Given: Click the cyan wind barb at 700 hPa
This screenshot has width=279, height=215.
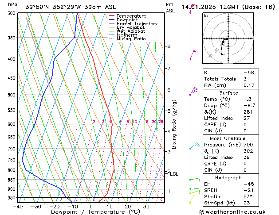Looking at the screenshot, I should point(195,146).
